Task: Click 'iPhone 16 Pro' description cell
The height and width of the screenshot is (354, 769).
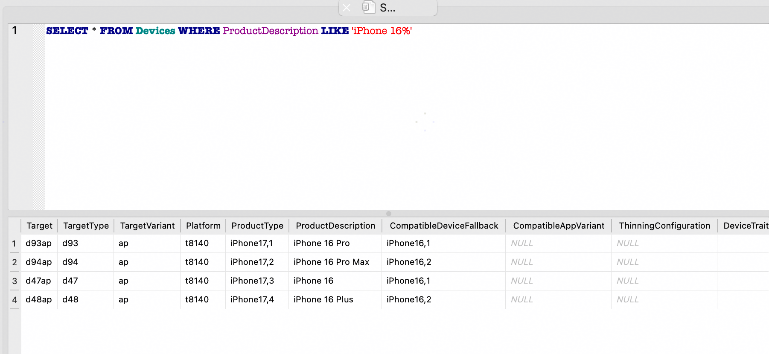Action: coord(335,243)
